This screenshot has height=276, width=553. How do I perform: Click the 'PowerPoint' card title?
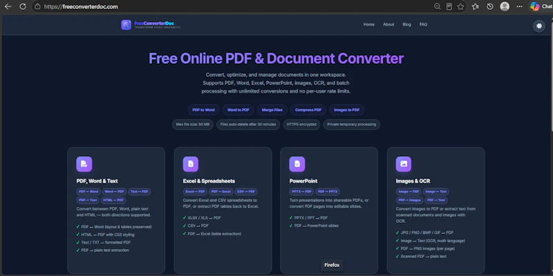point(303,181)
